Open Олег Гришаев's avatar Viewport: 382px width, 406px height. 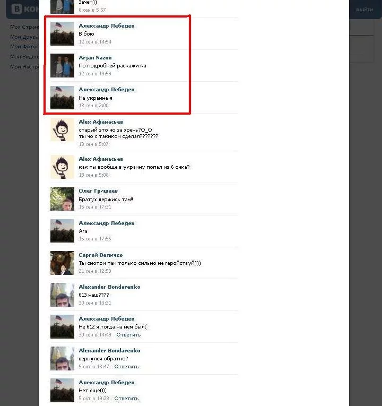62,199
